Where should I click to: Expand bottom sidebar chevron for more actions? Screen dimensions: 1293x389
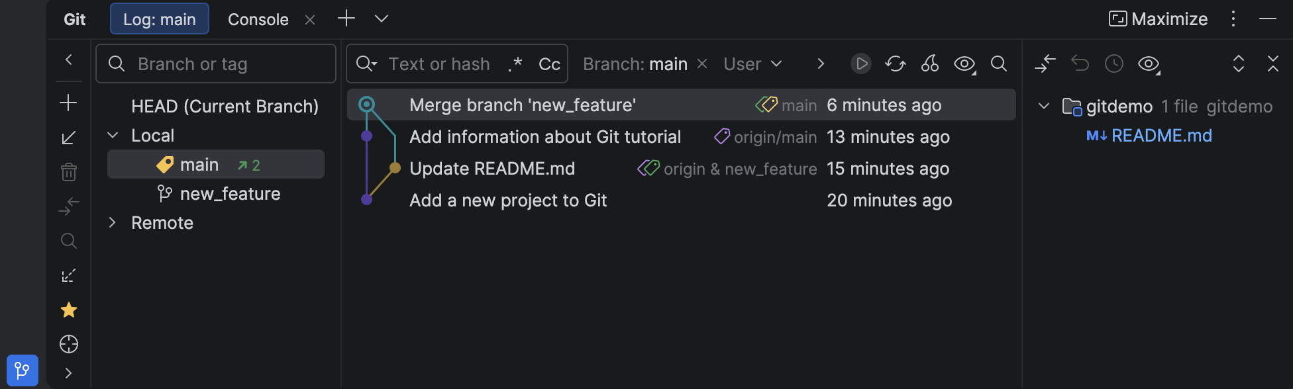(x=68, y=373)
